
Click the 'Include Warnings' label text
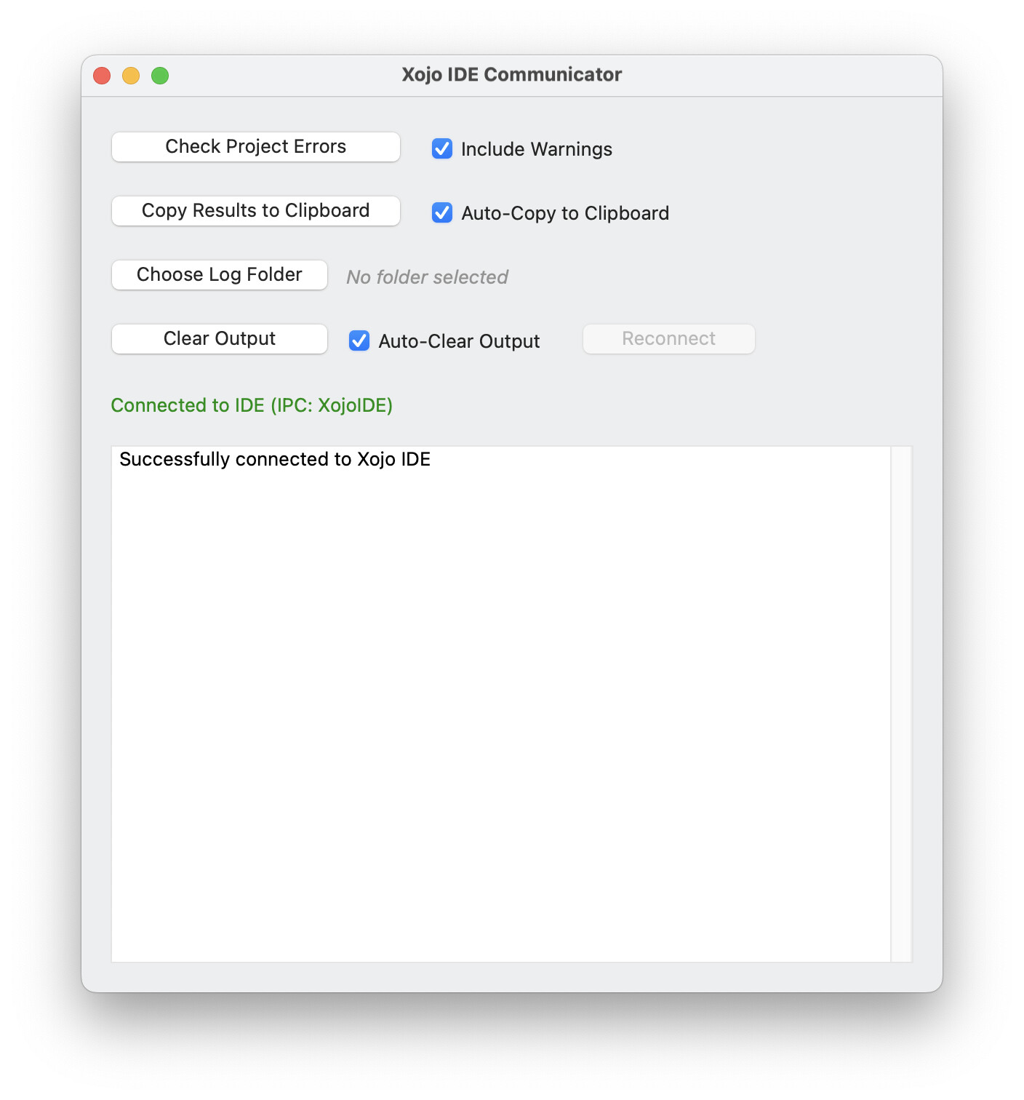(x=536, y=149)
